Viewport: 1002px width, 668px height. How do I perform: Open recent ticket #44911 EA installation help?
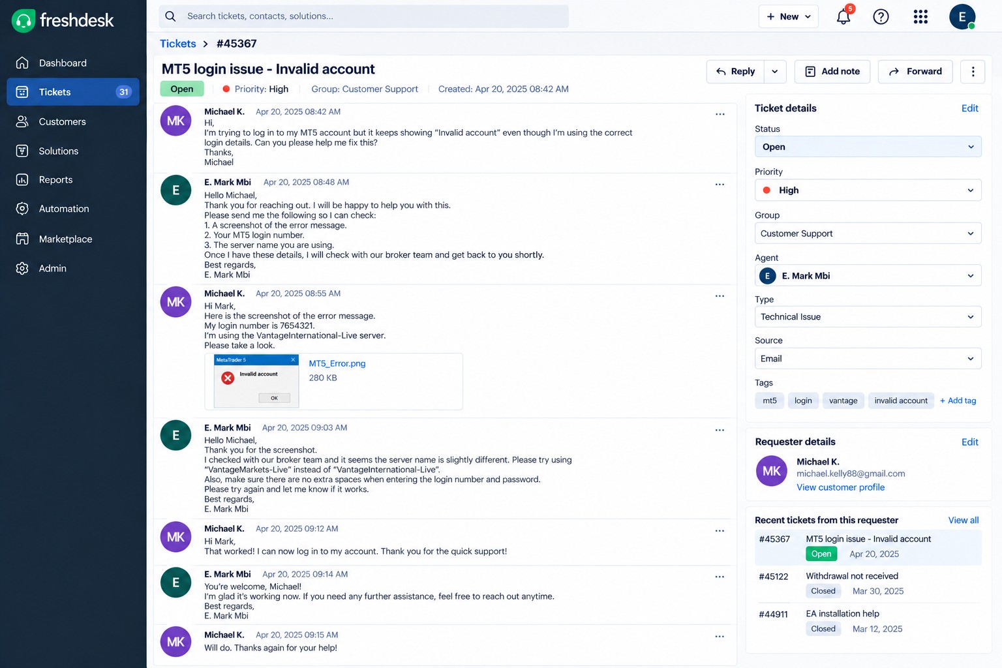click(x=868, y=622)
